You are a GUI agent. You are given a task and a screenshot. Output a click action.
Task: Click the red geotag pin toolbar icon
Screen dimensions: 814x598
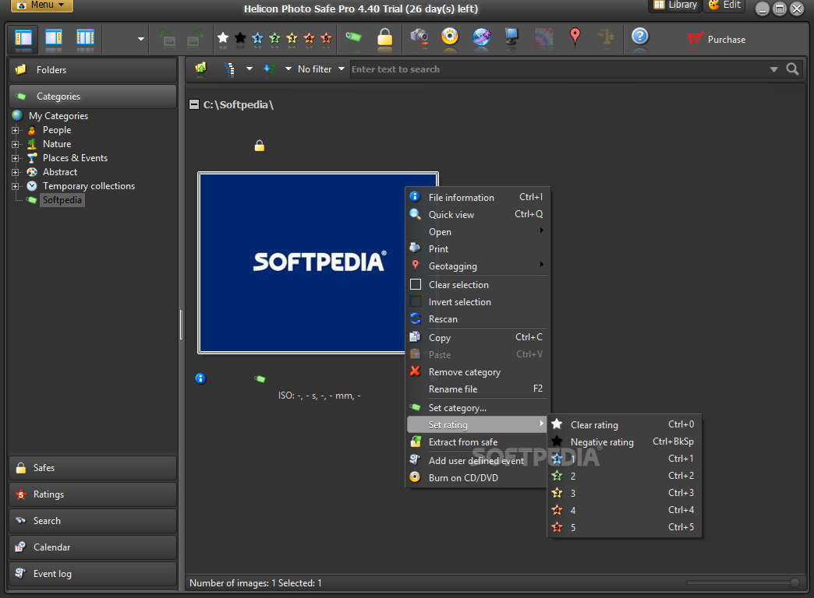[575, 37]
